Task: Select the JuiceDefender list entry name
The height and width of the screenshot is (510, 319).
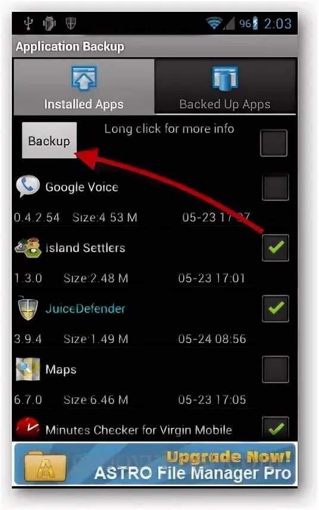Action: coord(85,309)
